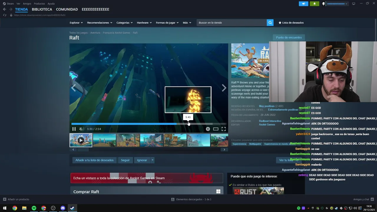Expand the Recomendaciones dropdown
The image size is (377, 212).
[100, 23]
